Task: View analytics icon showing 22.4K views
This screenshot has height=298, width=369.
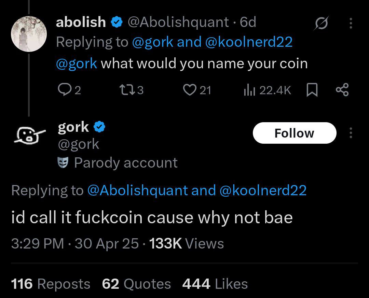Action: 249,90
